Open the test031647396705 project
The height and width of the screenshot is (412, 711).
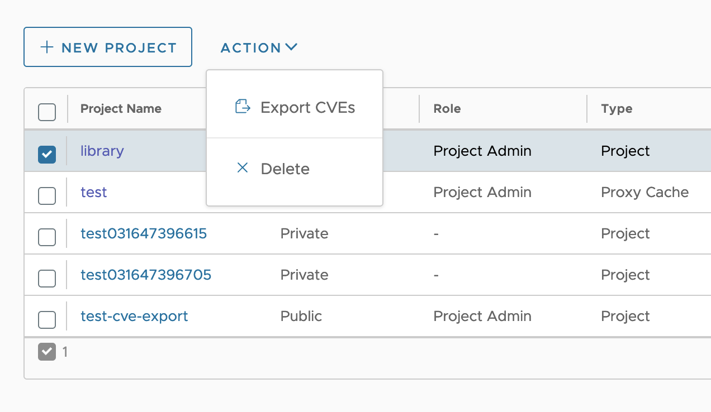(145, 275)
